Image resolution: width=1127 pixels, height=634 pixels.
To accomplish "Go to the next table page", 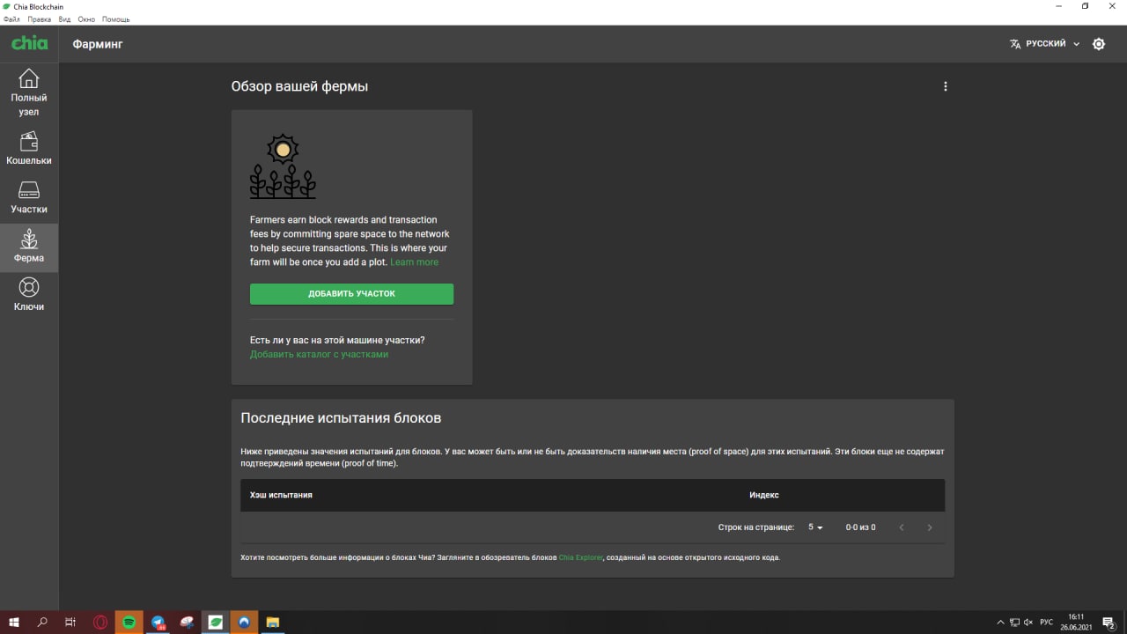I will [x=930, y=527].
